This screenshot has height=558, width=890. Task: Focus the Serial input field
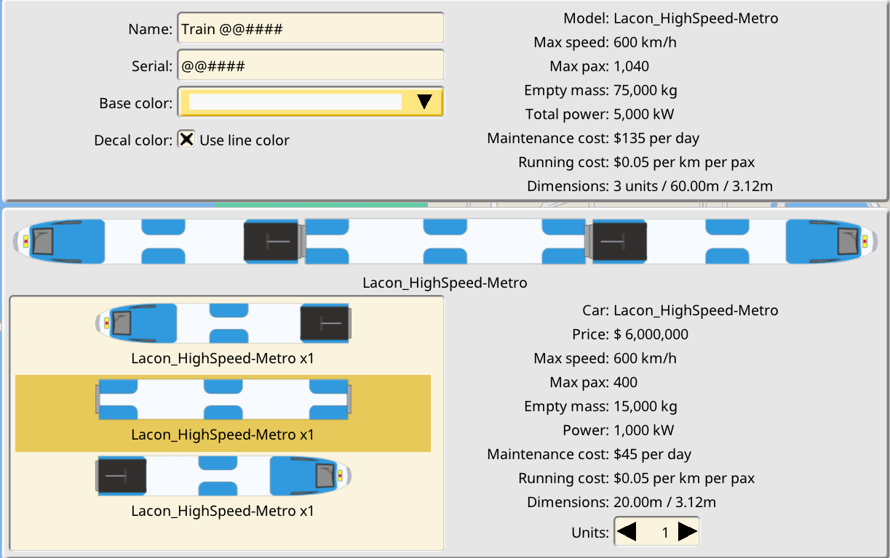click(x=310, y=65)
